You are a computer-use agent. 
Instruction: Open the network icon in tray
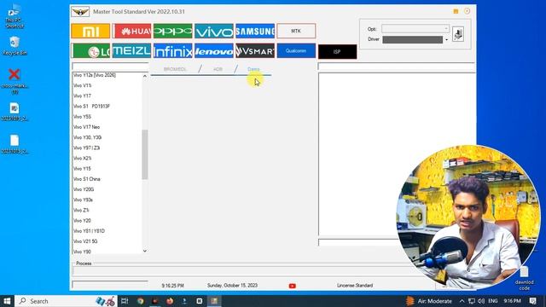(472, 301)
